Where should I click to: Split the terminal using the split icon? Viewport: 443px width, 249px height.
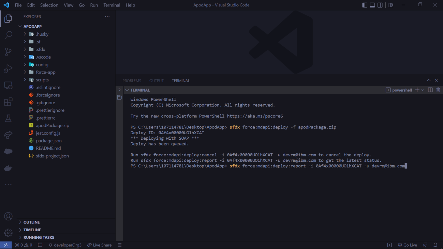tap(430, 90)
